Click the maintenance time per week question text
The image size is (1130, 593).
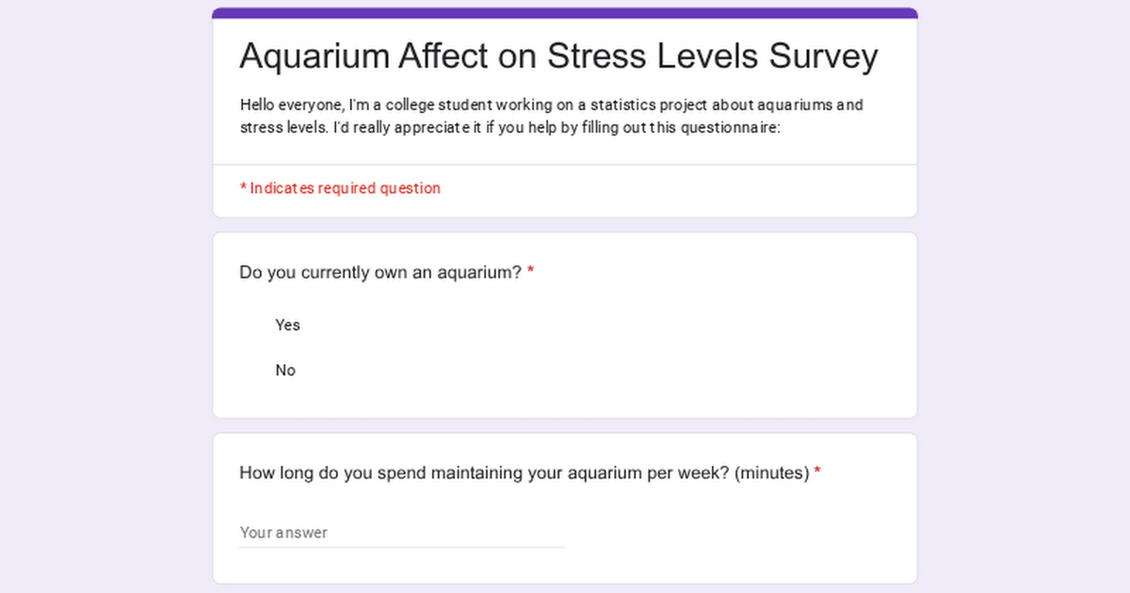(x=524, y=473)
